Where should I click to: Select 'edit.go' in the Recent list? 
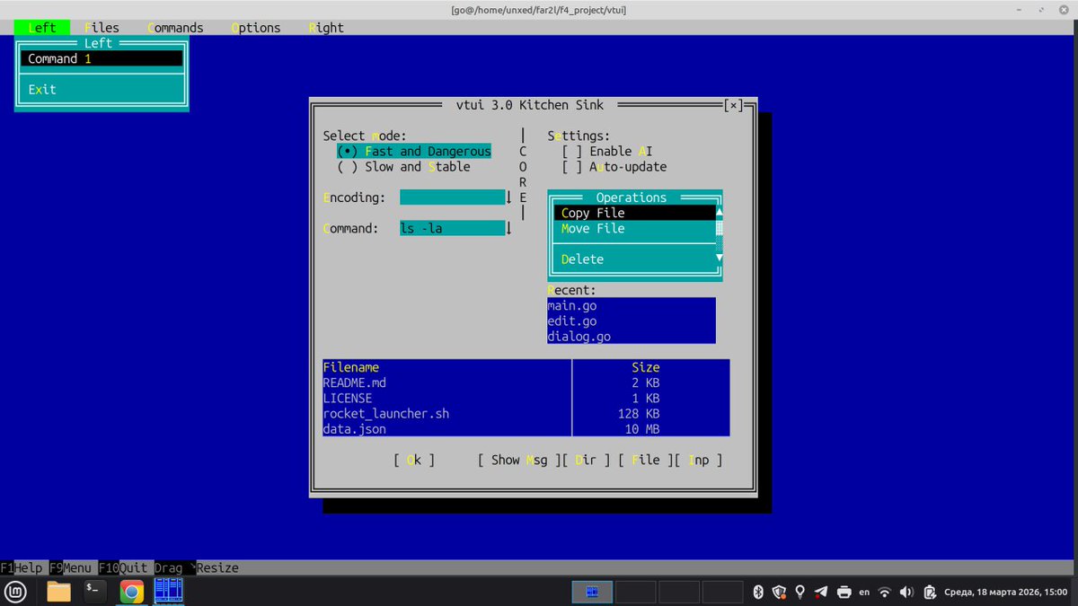632,321
